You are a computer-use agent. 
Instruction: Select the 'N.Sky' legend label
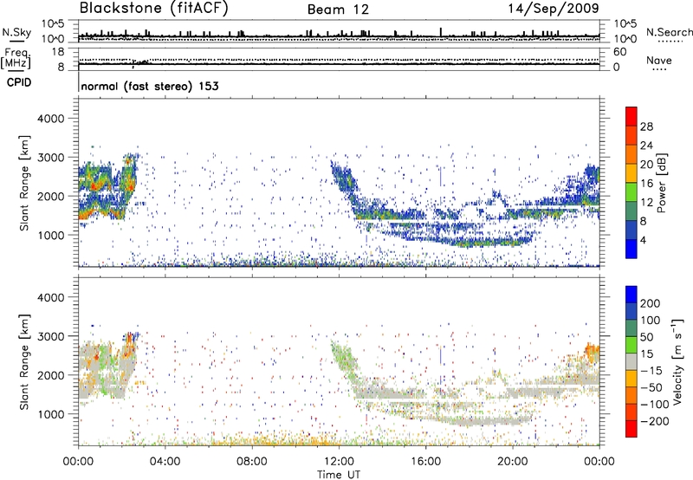(x=16, y=32)
